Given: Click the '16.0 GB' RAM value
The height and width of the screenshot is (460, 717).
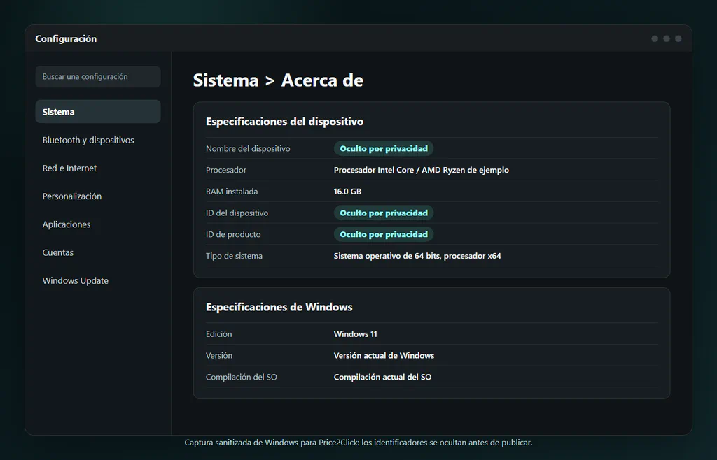Looking at the screenshot, I should [x=347, y=192].
